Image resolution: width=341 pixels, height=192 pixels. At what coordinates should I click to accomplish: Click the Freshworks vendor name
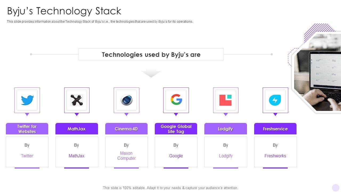[275, 156]
